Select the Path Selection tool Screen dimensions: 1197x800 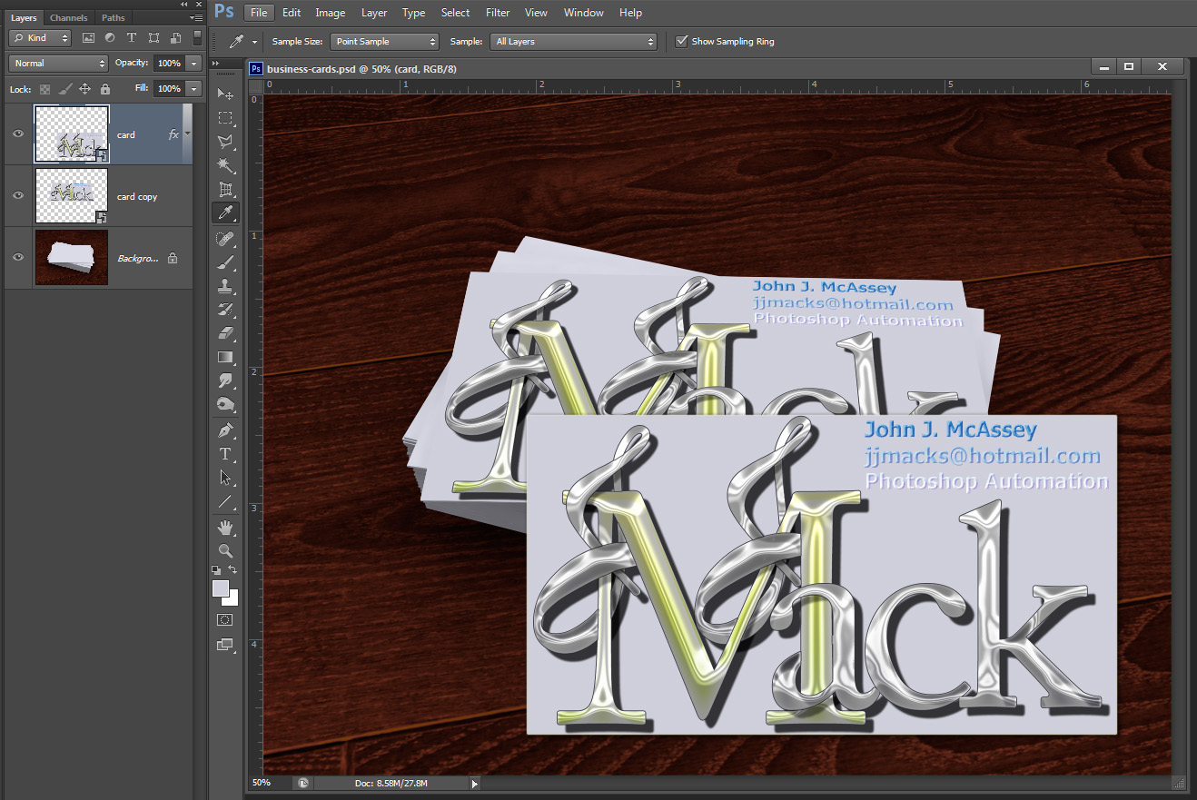(225, 477)
